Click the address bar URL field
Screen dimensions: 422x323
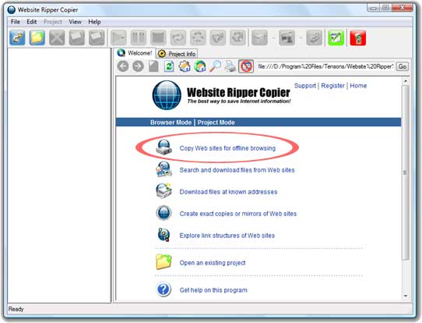pos(325,66)
